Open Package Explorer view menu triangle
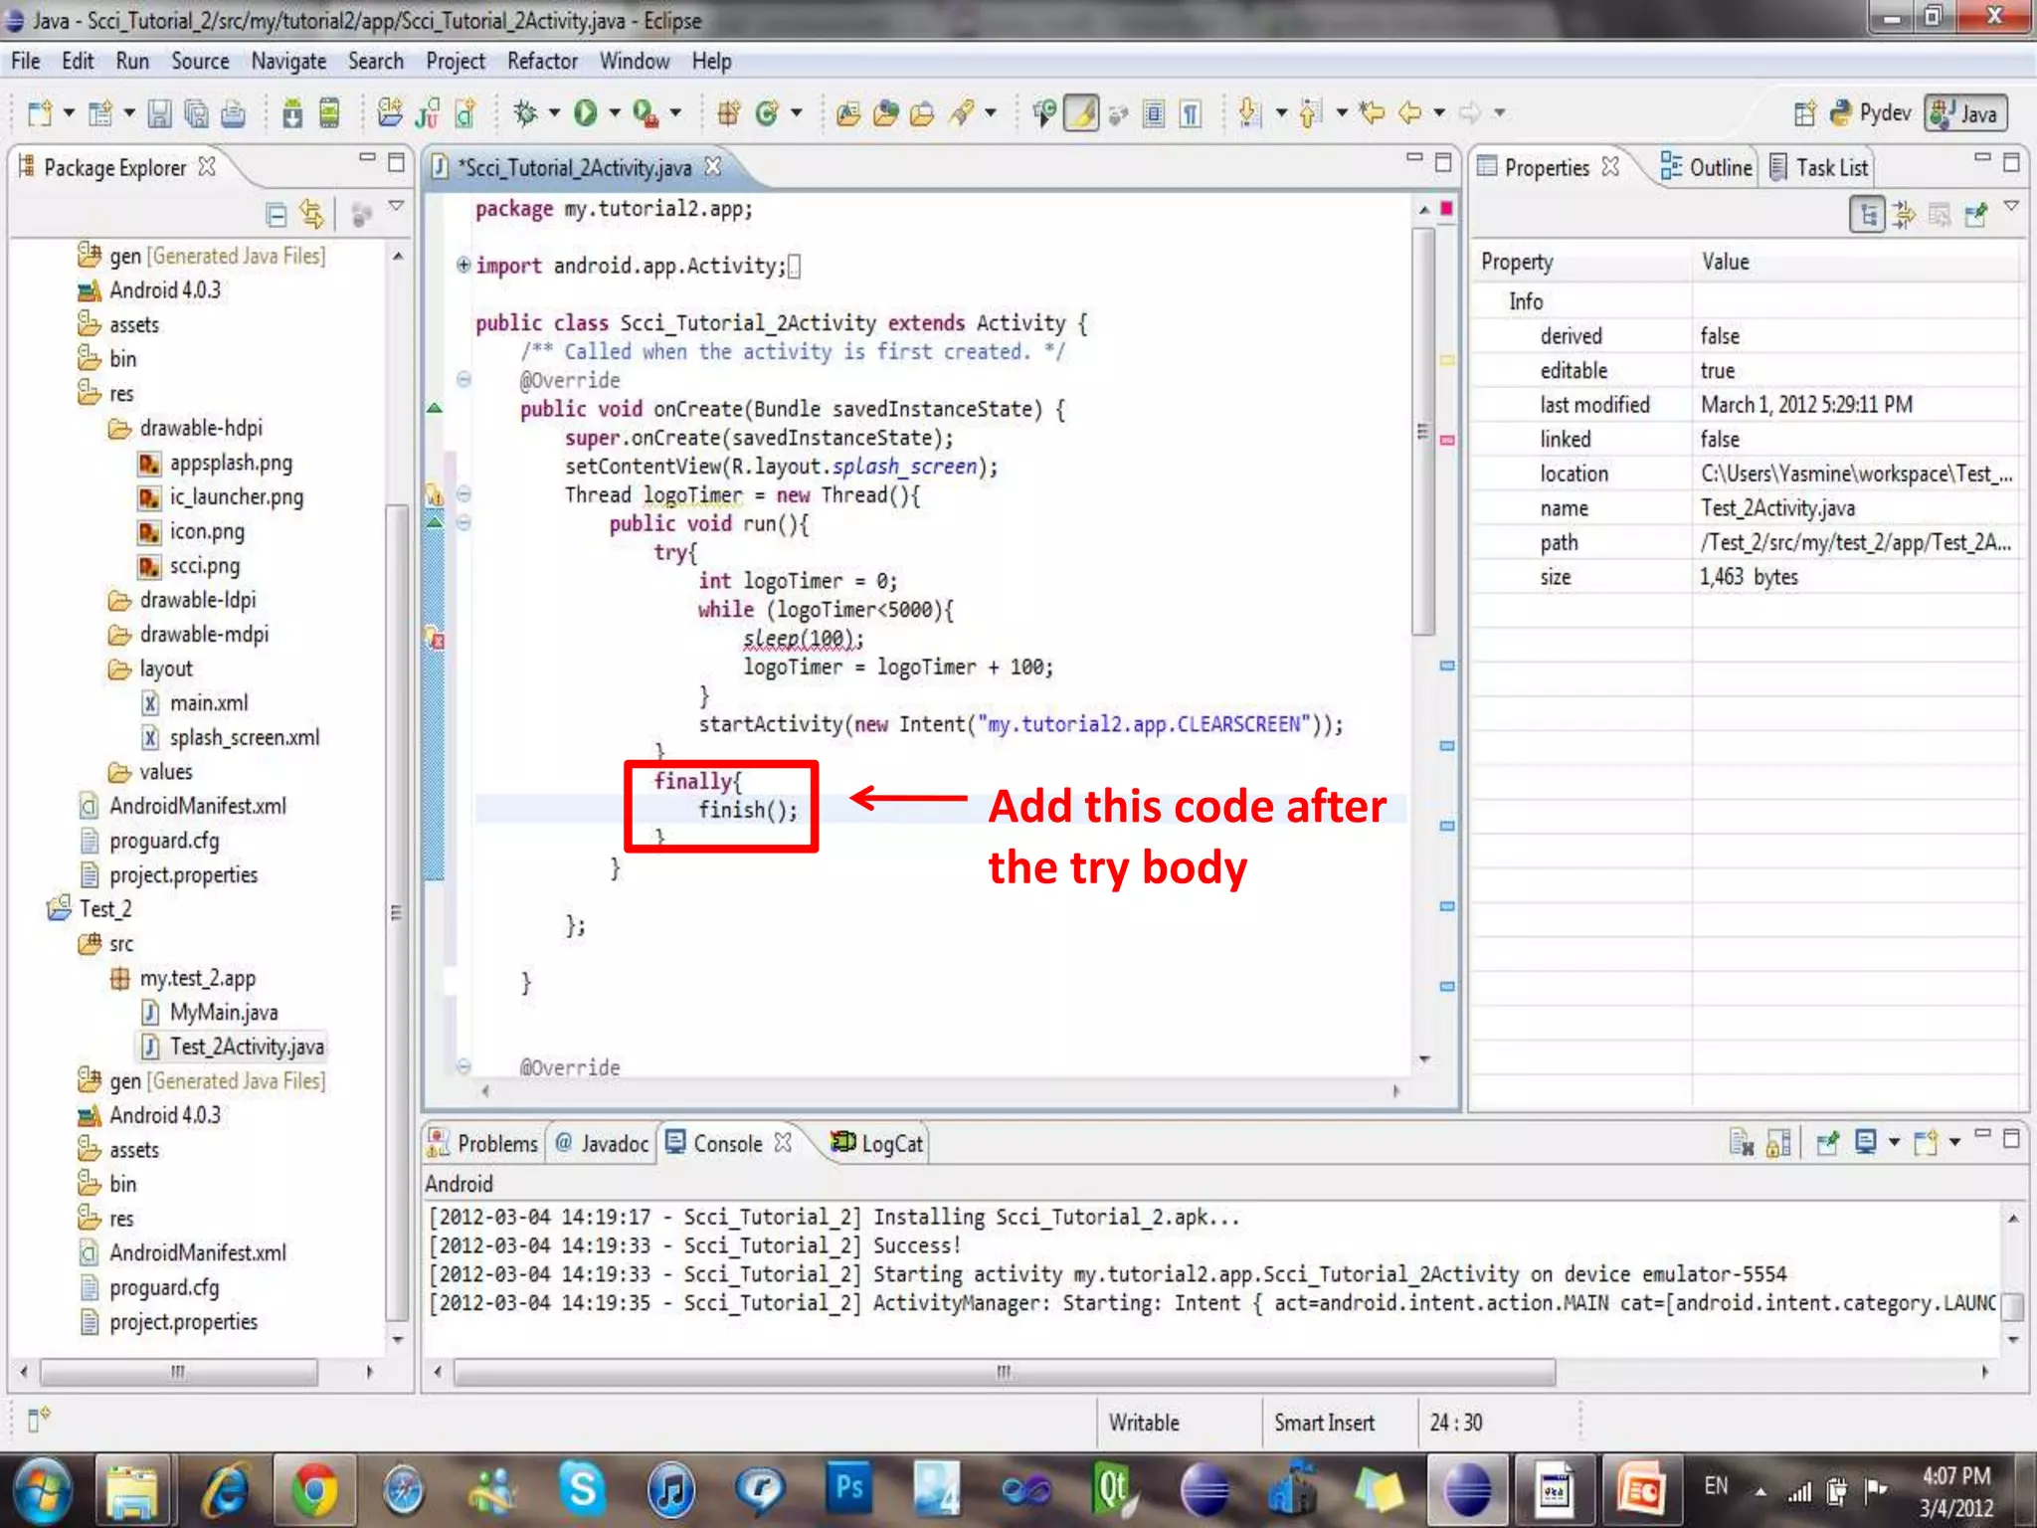 [x=396, y=206]
